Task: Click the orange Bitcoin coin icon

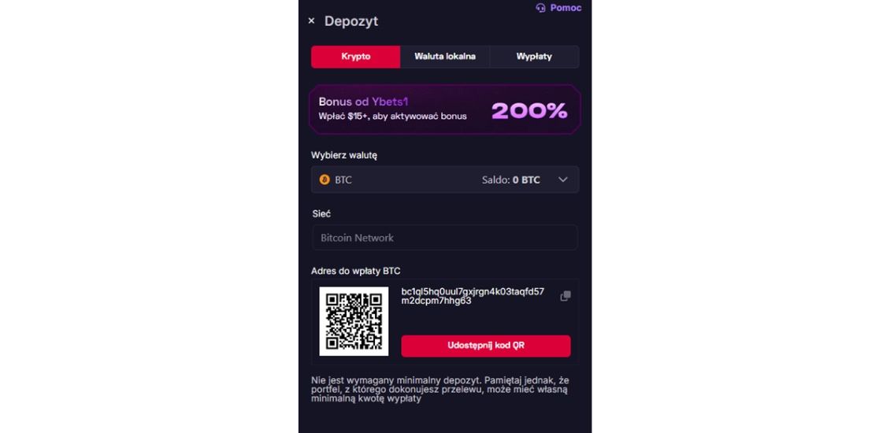Action: pyautogui.click(x=324, y=179)
